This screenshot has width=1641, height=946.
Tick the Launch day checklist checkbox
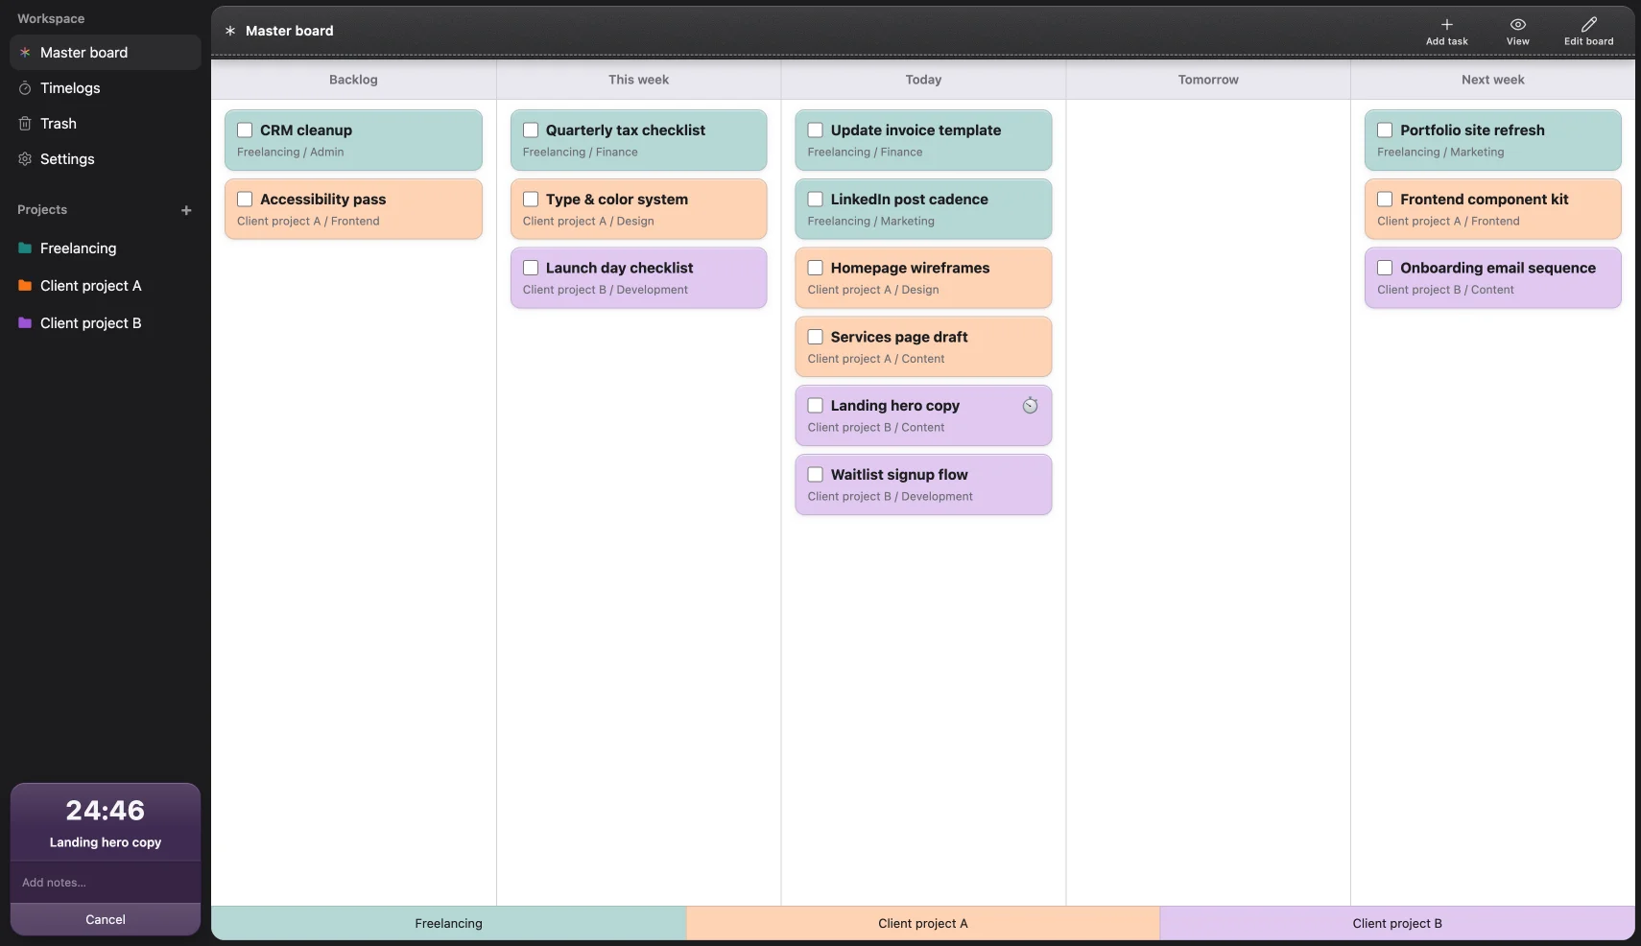[531, 268]
